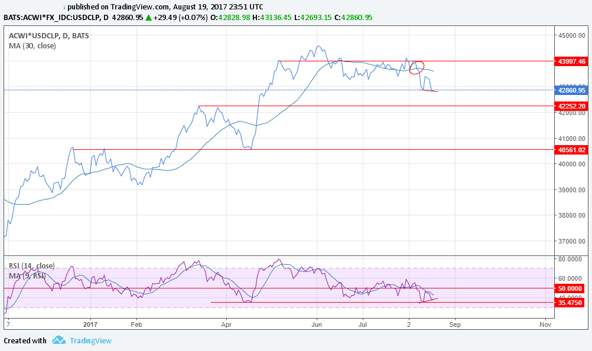Click the +29.49 (+0.07%) change value
This screenshot has height=351, width=592.
pos(180,17)
